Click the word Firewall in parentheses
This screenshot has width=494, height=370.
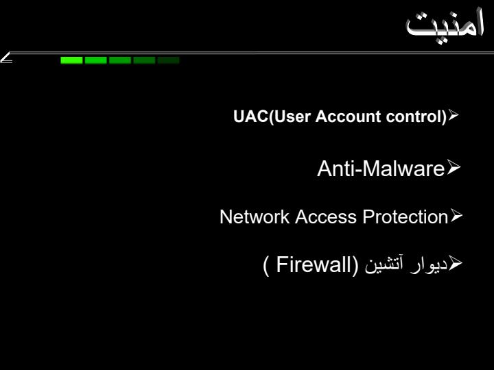[314, 264]
